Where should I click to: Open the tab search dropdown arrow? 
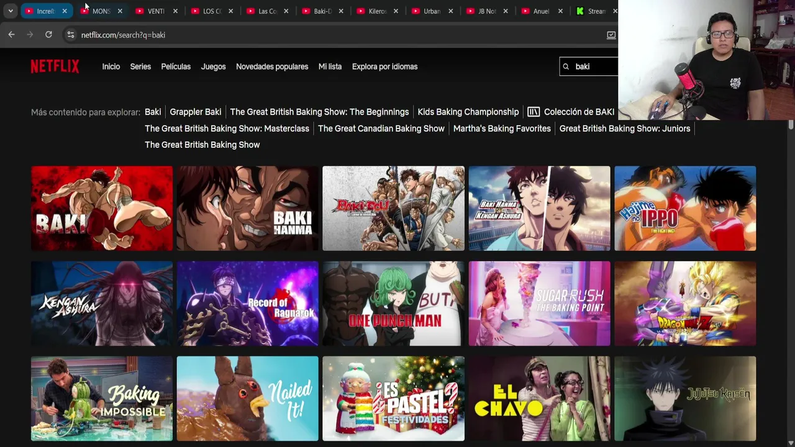(11, 11)
